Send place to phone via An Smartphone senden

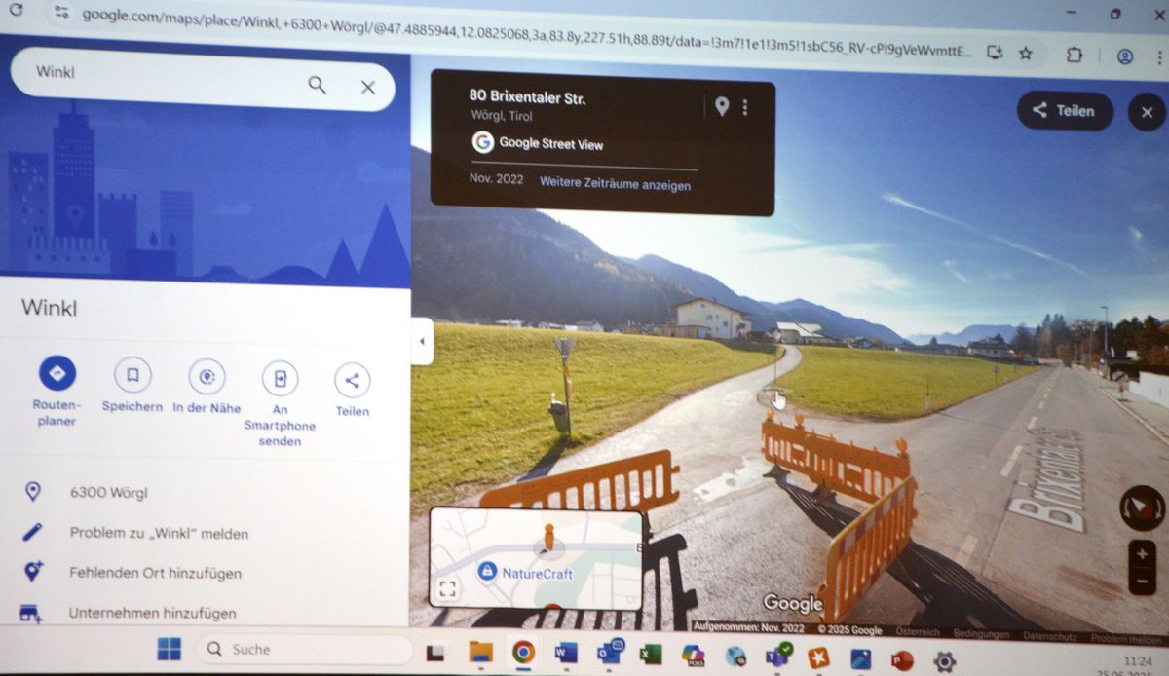click(280, 378)
